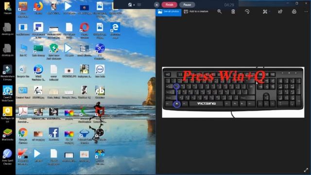Click the print icon in Photos
This screenshot has height=175, width=311.
pyautogui.click(x=294, y=12)
